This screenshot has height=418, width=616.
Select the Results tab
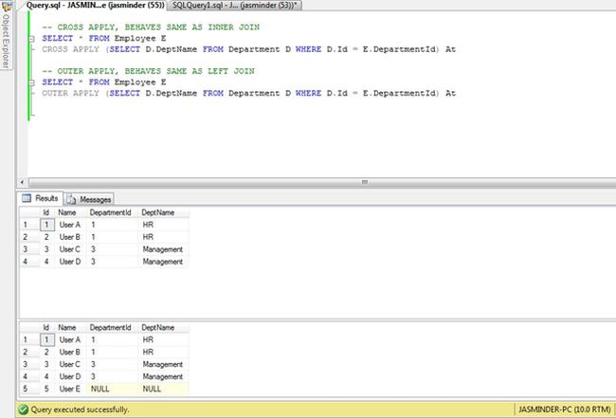pos(47,199)
